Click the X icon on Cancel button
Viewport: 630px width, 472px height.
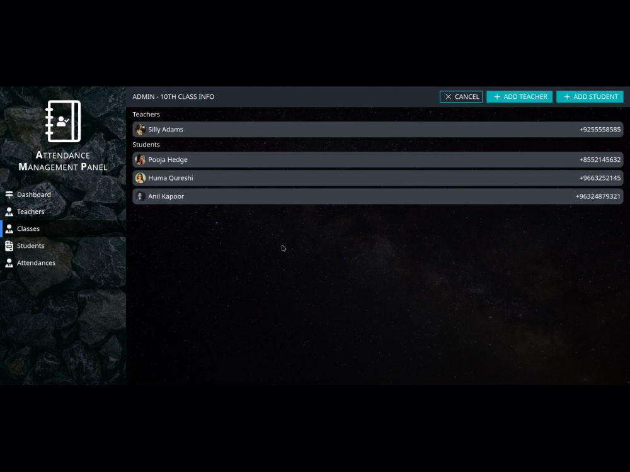449,97
